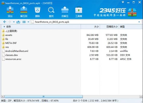Click the 2345好压 app icon in title bar
The image size is (143, 103).
tap(3, 3)
